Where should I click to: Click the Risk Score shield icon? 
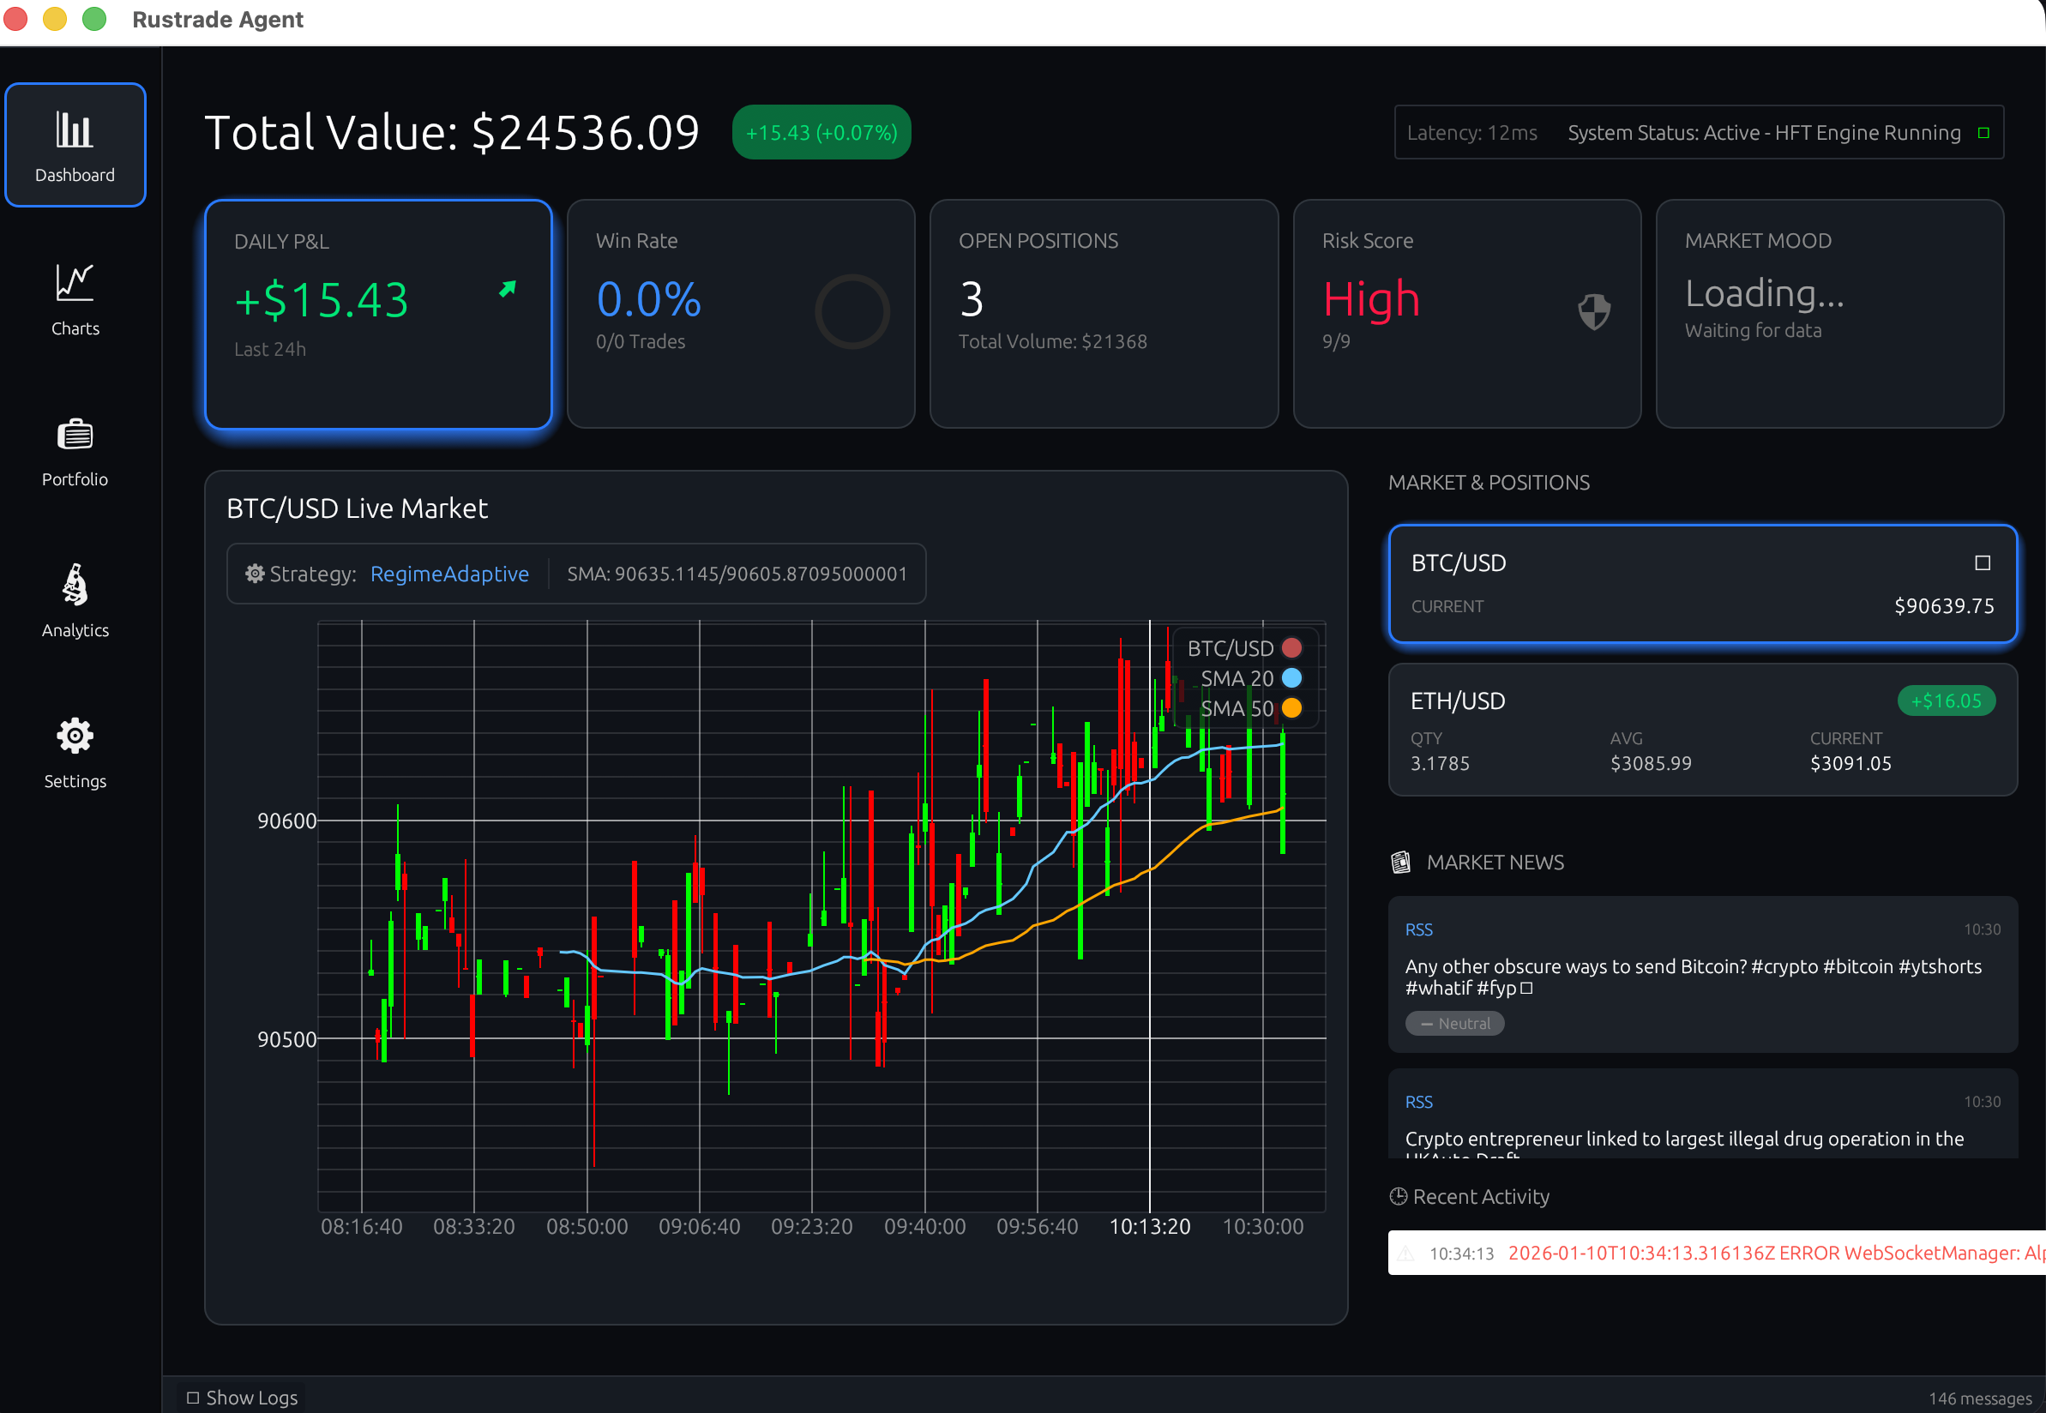(1593, 310)
